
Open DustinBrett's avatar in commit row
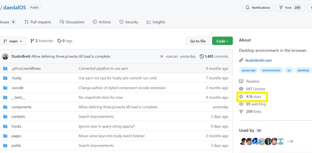5,56
